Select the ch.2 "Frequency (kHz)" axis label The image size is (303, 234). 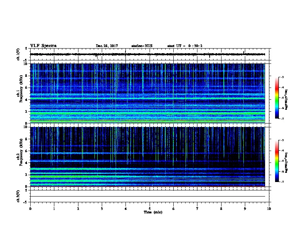tap(21, 152)
